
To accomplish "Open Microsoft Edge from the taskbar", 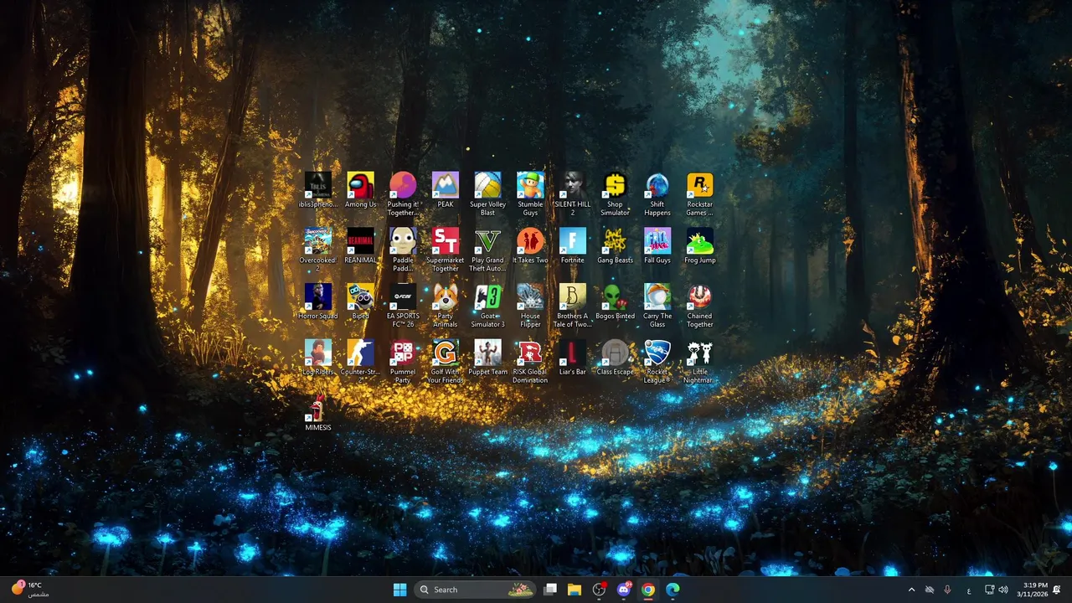I will coord(673,590).
